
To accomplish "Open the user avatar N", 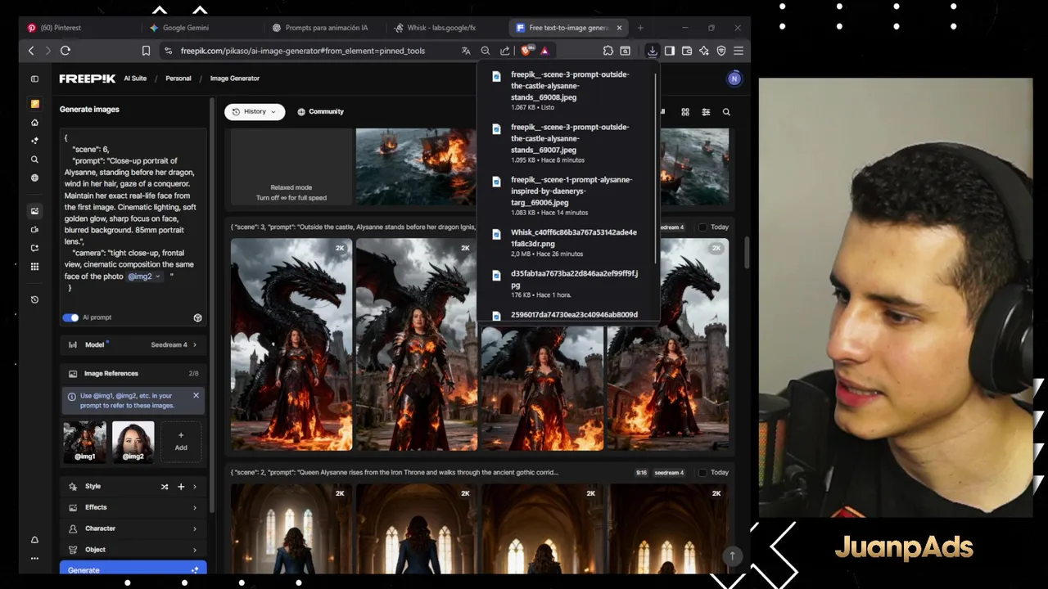I will coord(734,79).
